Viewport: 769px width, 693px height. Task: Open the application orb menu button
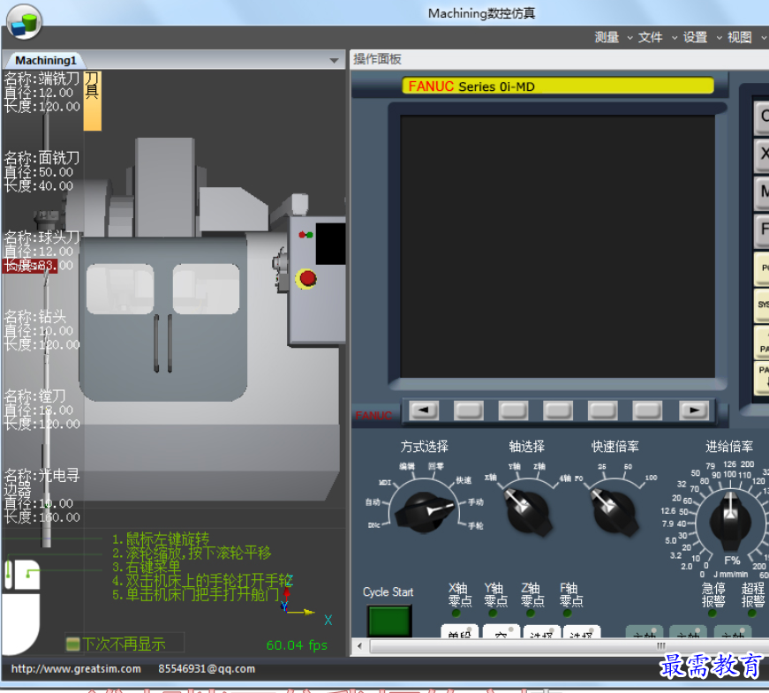(24, 21)
